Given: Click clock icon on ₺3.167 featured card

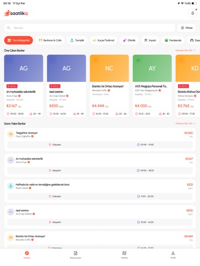Looking at the screenshot, I should [8, 114].
